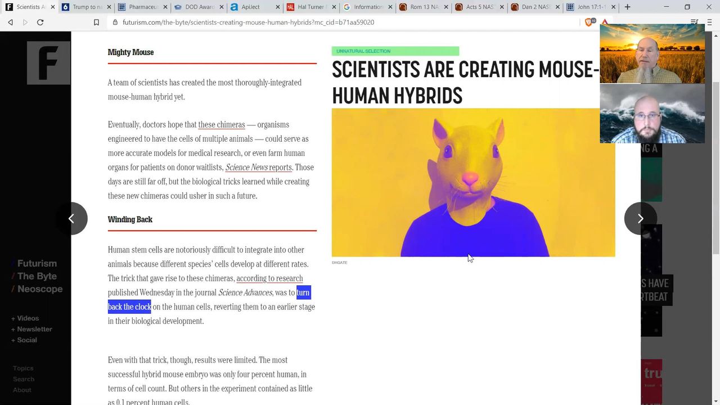Viewport: 720px width, 405px height.
Task: Bookmark this page using the bookmark icon
Action: click(x=96, y=22)
